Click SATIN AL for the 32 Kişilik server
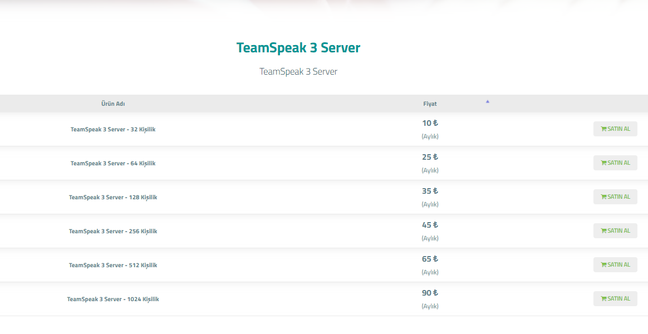Image resolution: width=648 pixels, height=334 pixels. [615, 129]
